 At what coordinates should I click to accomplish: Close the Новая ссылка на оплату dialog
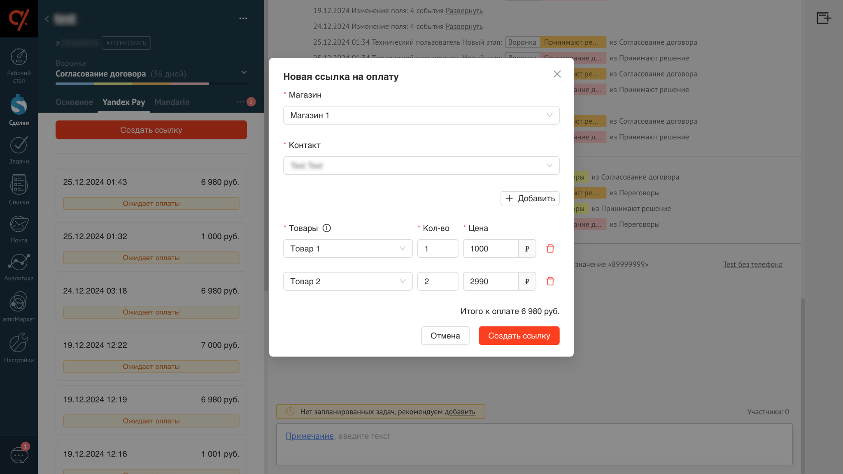pos(557,74)
